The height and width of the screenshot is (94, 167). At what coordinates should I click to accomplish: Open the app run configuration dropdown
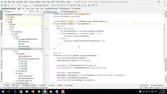(x=26, y=5)
